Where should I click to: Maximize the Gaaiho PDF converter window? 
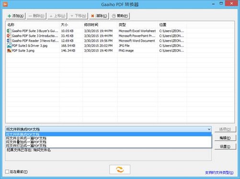(x=221, y=3)
